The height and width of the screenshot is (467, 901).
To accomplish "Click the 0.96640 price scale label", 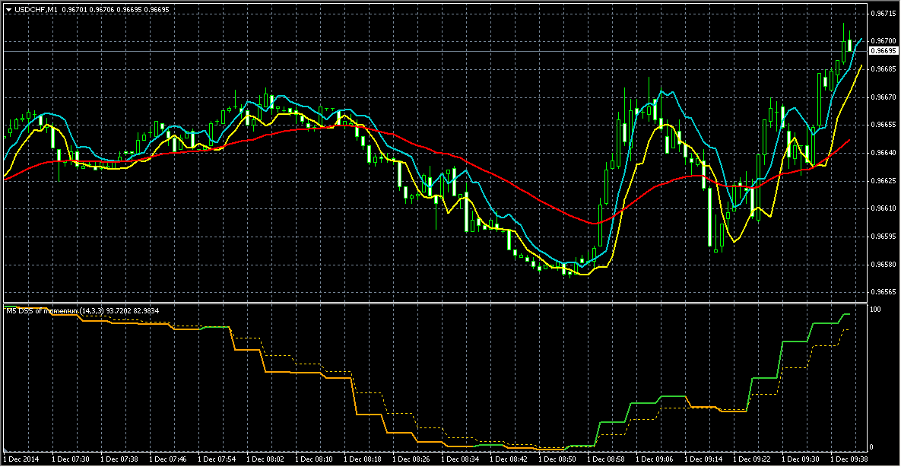I will pos(883,153).
